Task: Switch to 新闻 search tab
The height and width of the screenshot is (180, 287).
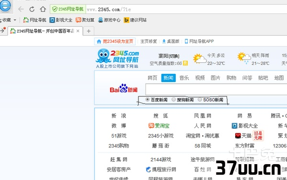Action: (x=168, y=78)
